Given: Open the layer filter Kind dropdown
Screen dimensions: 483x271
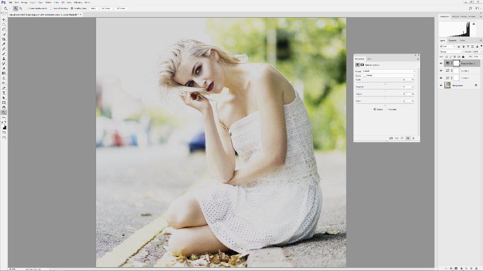Looking at the screenshot, I should 447,47.
